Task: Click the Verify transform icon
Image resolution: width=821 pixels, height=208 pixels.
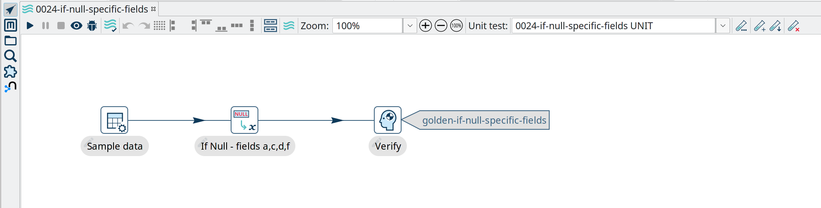Action: click(x=387, y=120)
